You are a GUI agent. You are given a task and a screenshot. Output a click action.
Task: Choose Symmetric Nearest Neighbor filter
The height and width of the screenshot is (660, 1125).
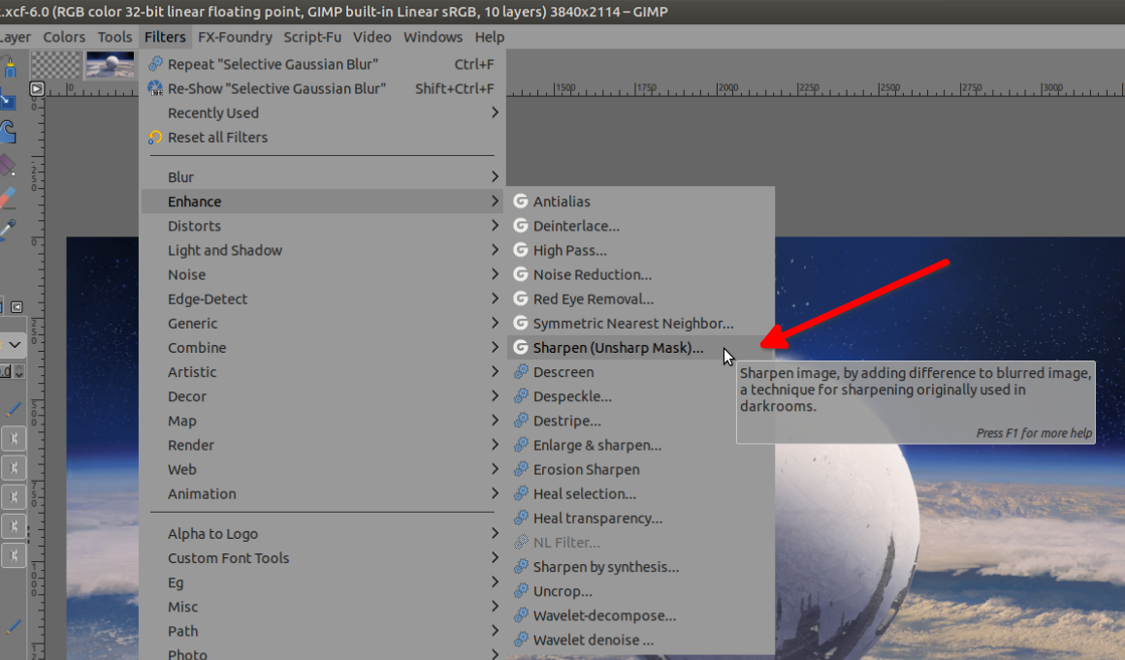(x=641, y=323)
